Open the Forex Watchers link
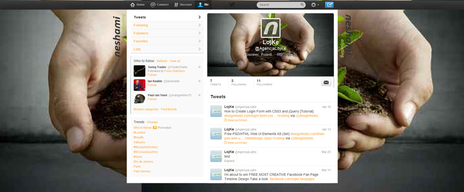The width and height of the screenshot is (464, 192). (x=174, y=71)
